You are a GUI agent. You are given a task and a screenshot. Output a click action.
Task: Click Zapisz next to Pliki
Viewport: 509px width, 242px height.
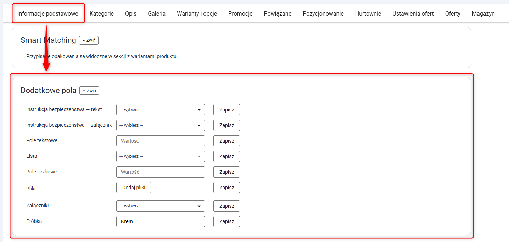coord(226,188)
